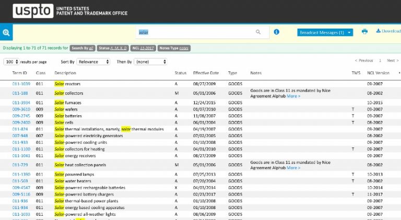Sort by Effective Date column header
401x220 pixels.
point(206,73)
